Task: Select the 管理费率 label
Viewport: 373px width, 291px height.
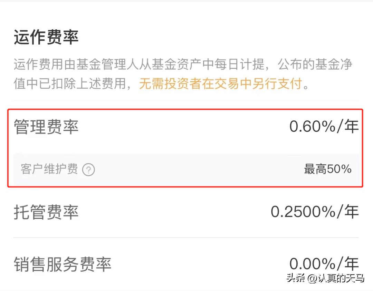Action: (x=46, y=127)
